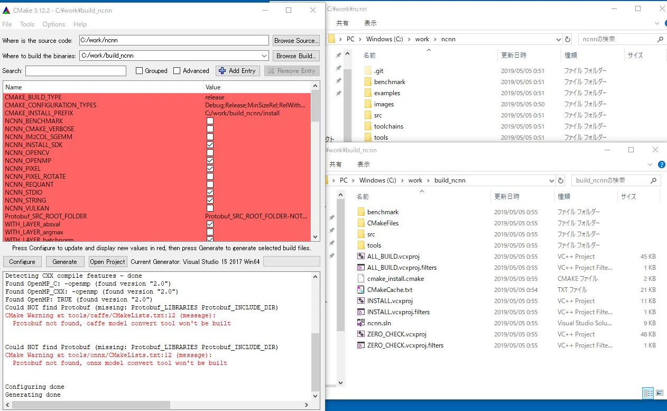Open CMake Tools menu

(x=27, y=24)
